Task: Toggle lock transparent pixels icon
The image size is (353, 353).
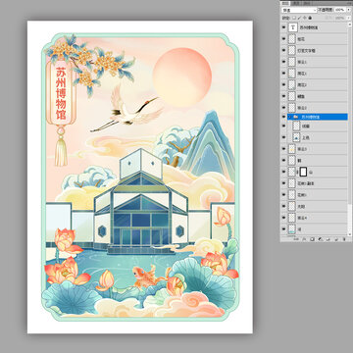Action: [x=294, y=18]
